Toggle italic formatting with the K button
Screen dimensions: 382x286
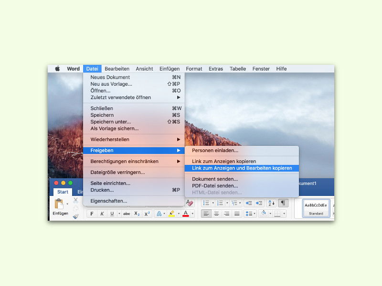(x=102, y=214)
